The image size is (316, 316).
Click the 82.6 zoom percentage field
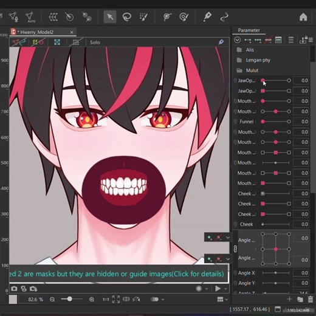[x=29, y=300]
